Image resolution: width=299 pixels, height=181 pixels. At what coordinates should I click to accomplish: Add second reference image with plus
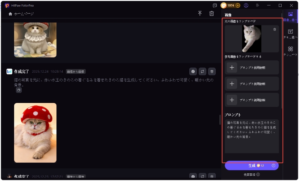(x=232, y=84)
